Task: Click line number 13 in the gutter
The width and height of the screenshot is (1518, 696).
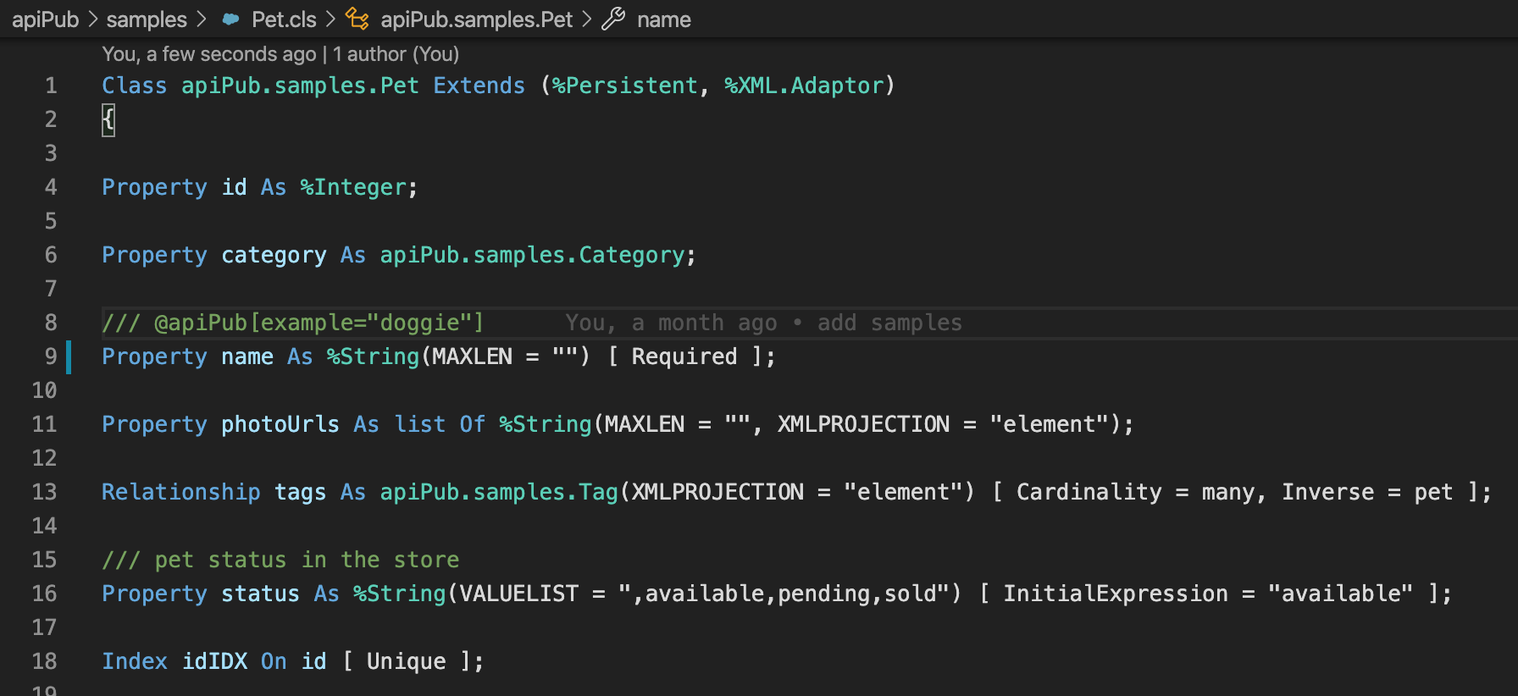Action: click(44, 492)
